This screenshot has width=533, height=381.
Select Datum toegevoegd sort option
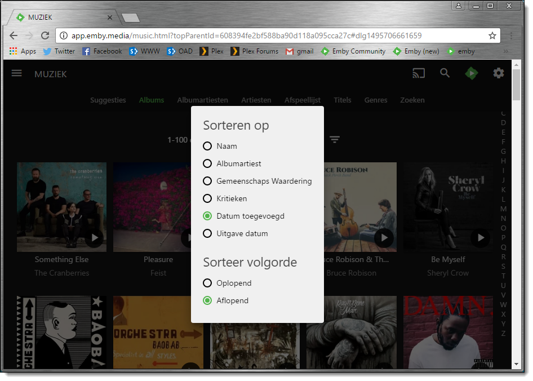(243, 216)
